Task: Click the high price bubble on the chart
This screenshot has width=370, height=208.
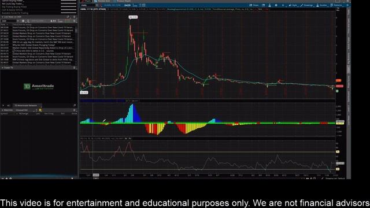Action: pos(133,17)
